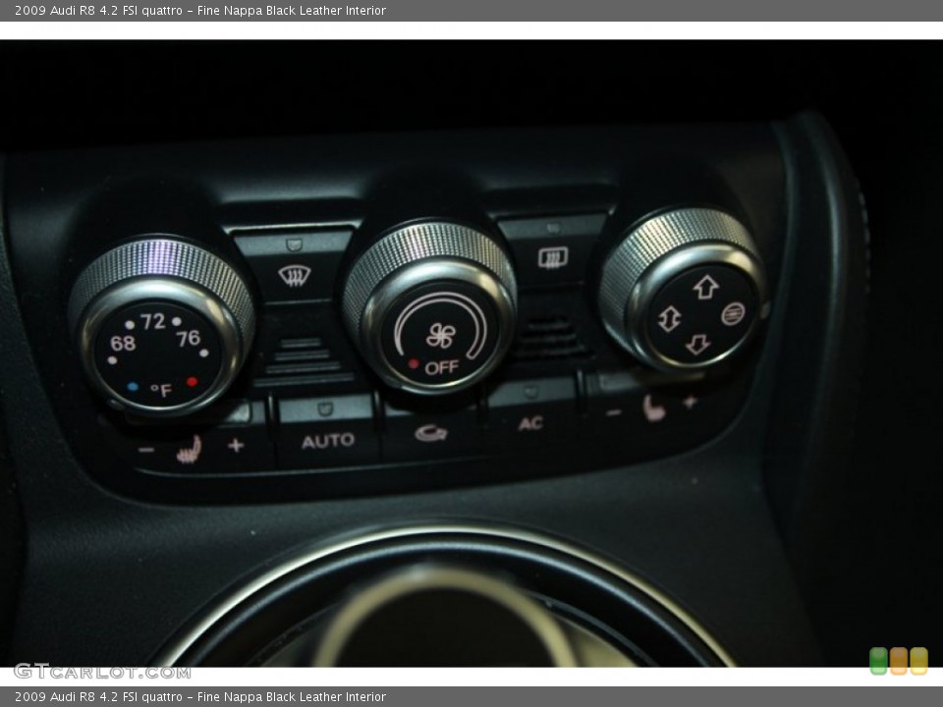The width and height of the screenshot is (943, 707).
Task: Click the 68 temperature marking
Action: 123,344
